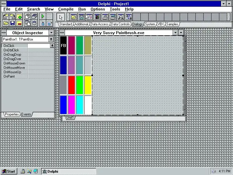Open Object Inspector system menu box
This screenshot has width=233, height=175.
click(4, 33)
